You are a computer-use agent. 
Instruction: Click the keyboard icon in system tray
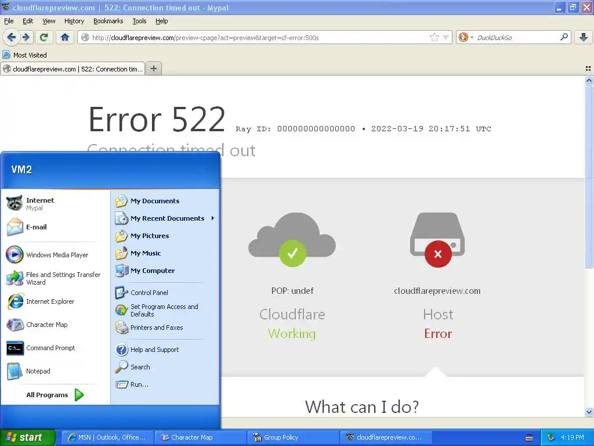(529, 438)
